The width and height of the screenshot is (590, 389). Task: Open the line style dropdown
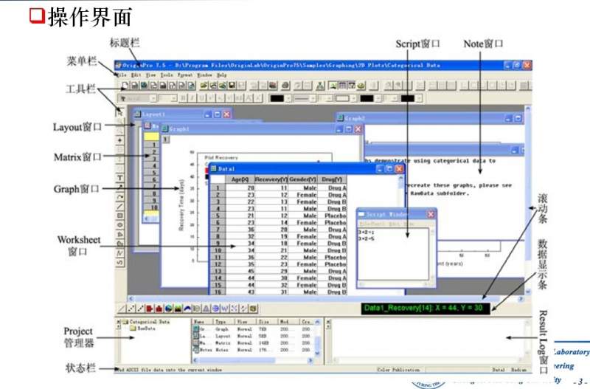click(x=312, y=99)
